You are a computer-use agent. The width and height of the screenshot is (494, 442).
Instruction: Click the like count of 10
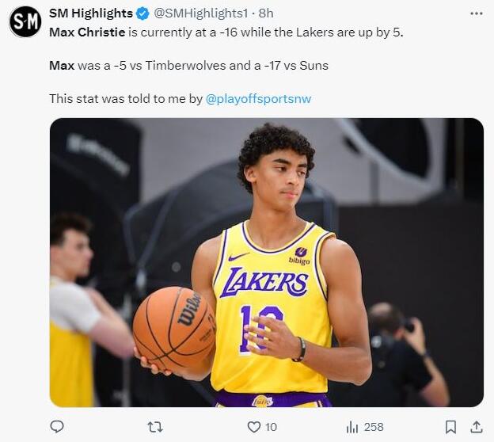coord(272,427)
